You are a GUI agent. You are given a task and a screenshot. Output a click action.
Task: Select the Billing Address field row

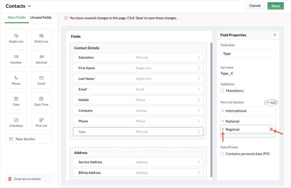point(138,172)
